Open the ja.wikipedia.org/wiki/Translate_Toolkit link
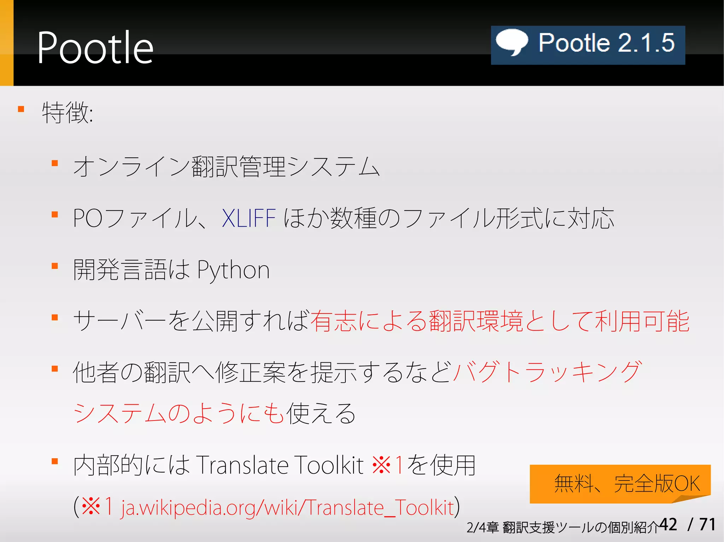The image size is (724, 542). [x=288, y=508]
